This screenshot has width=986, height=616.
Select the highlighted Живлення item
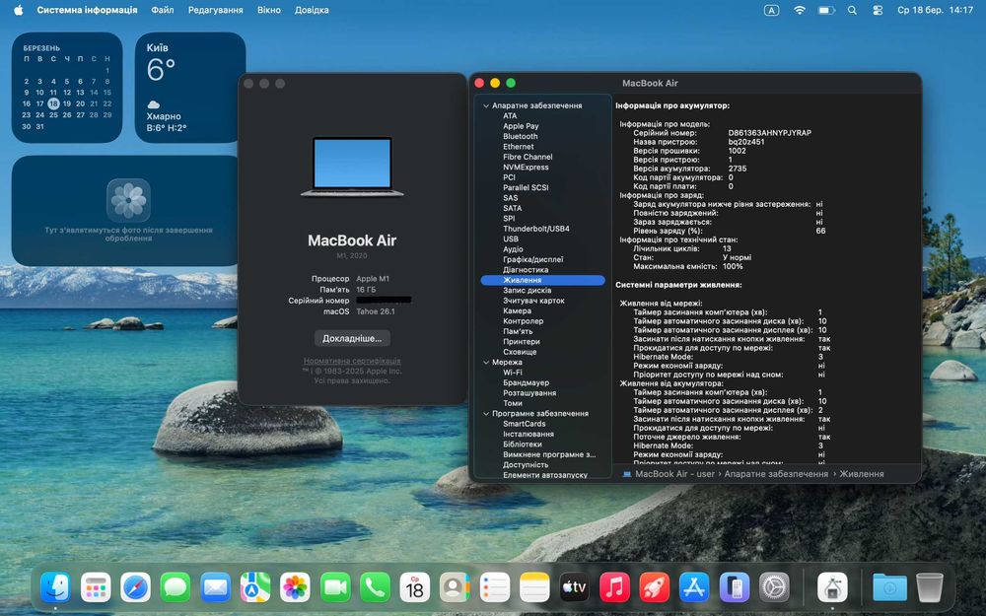pyautogui.click(x=542, y=280)
